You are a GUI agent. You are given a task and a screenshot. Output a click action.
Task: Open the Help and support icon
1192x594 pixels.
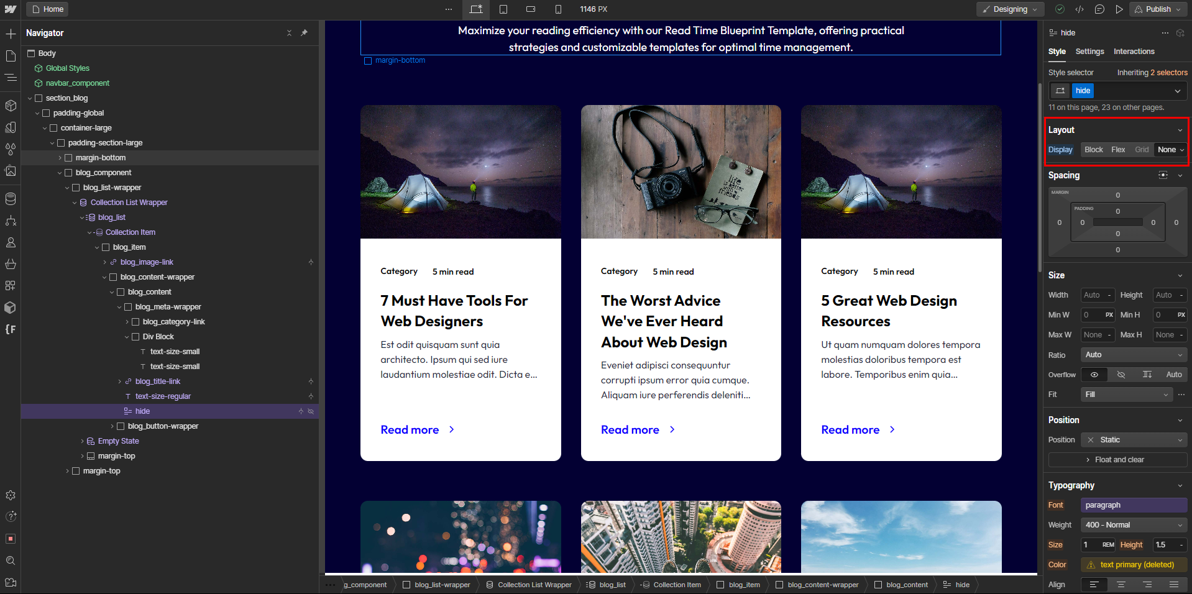[x=11, y=516]
